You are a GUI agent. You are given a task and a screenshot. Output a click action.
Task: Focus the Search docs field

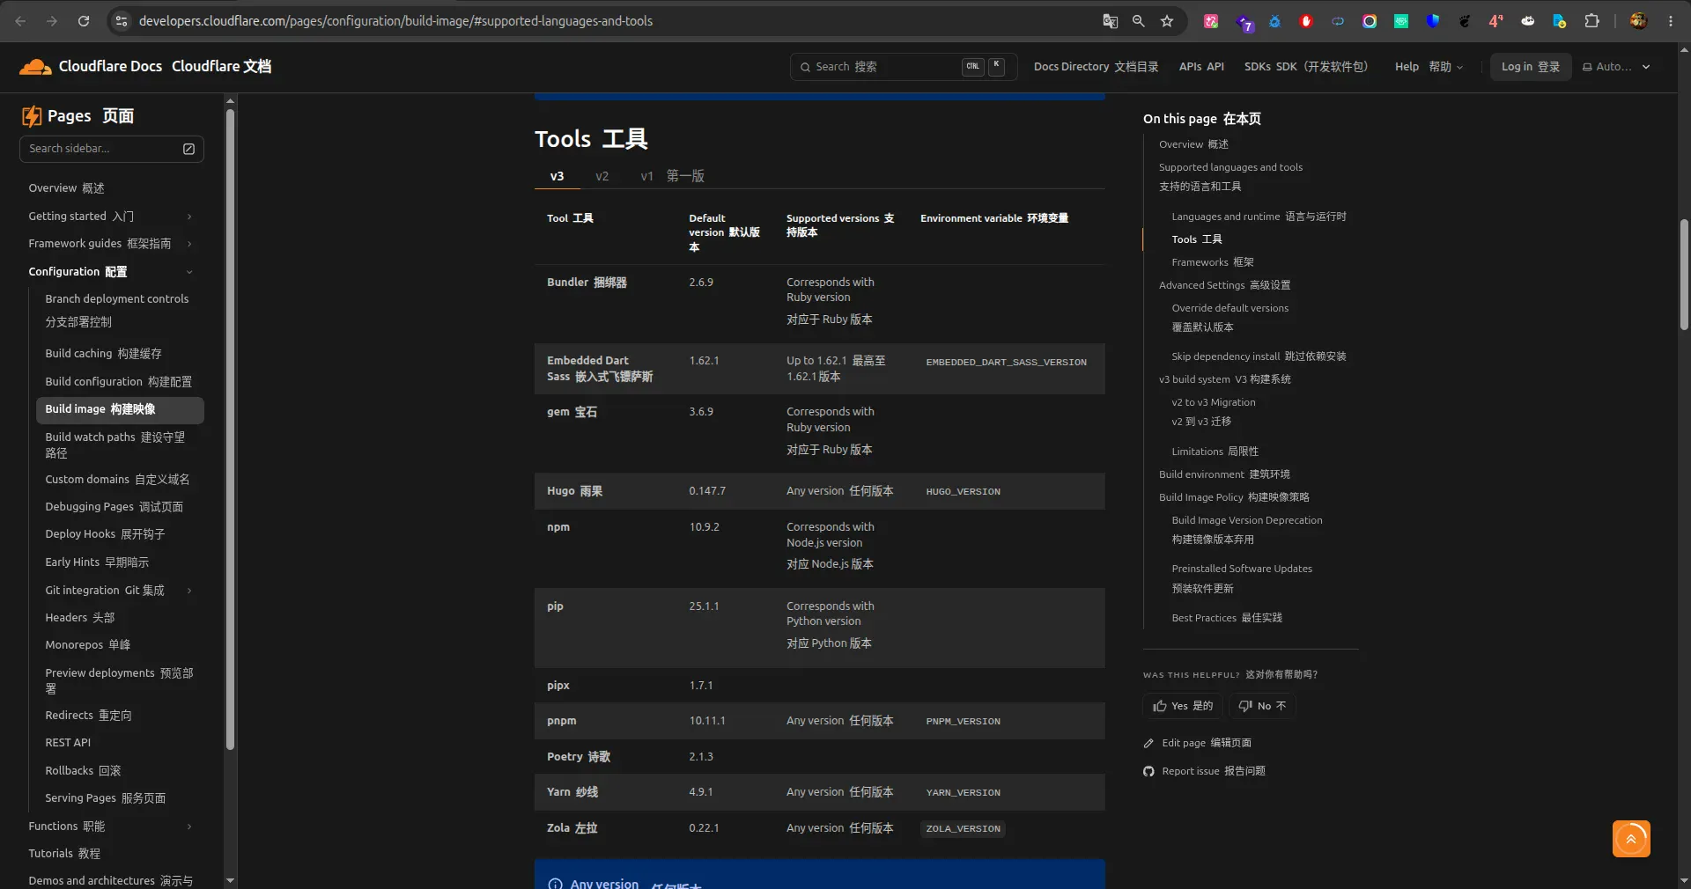[904, 67]
